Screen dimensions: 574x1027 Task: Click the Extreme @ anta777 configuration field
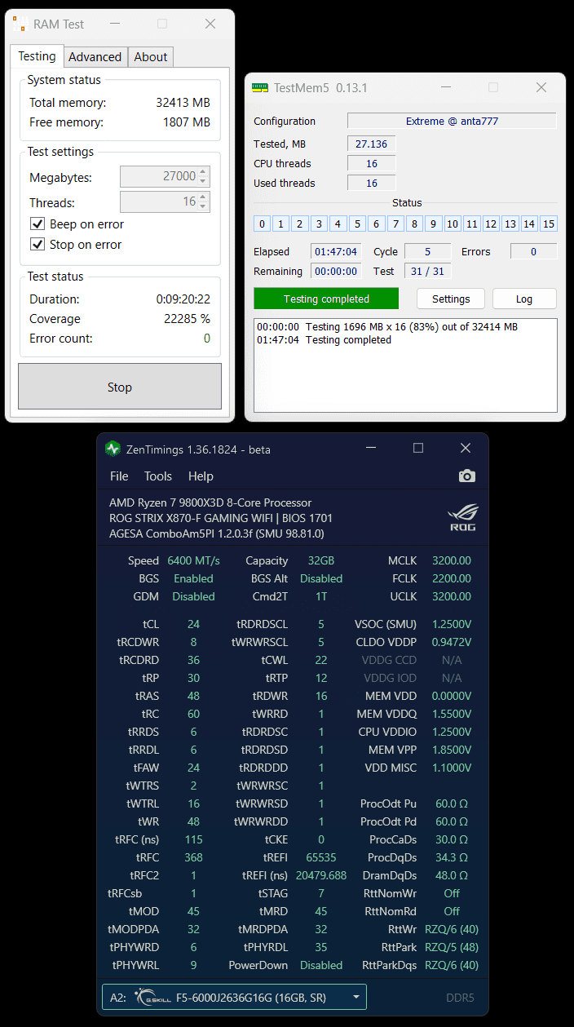pyautogui.click(x=452, y=121)
